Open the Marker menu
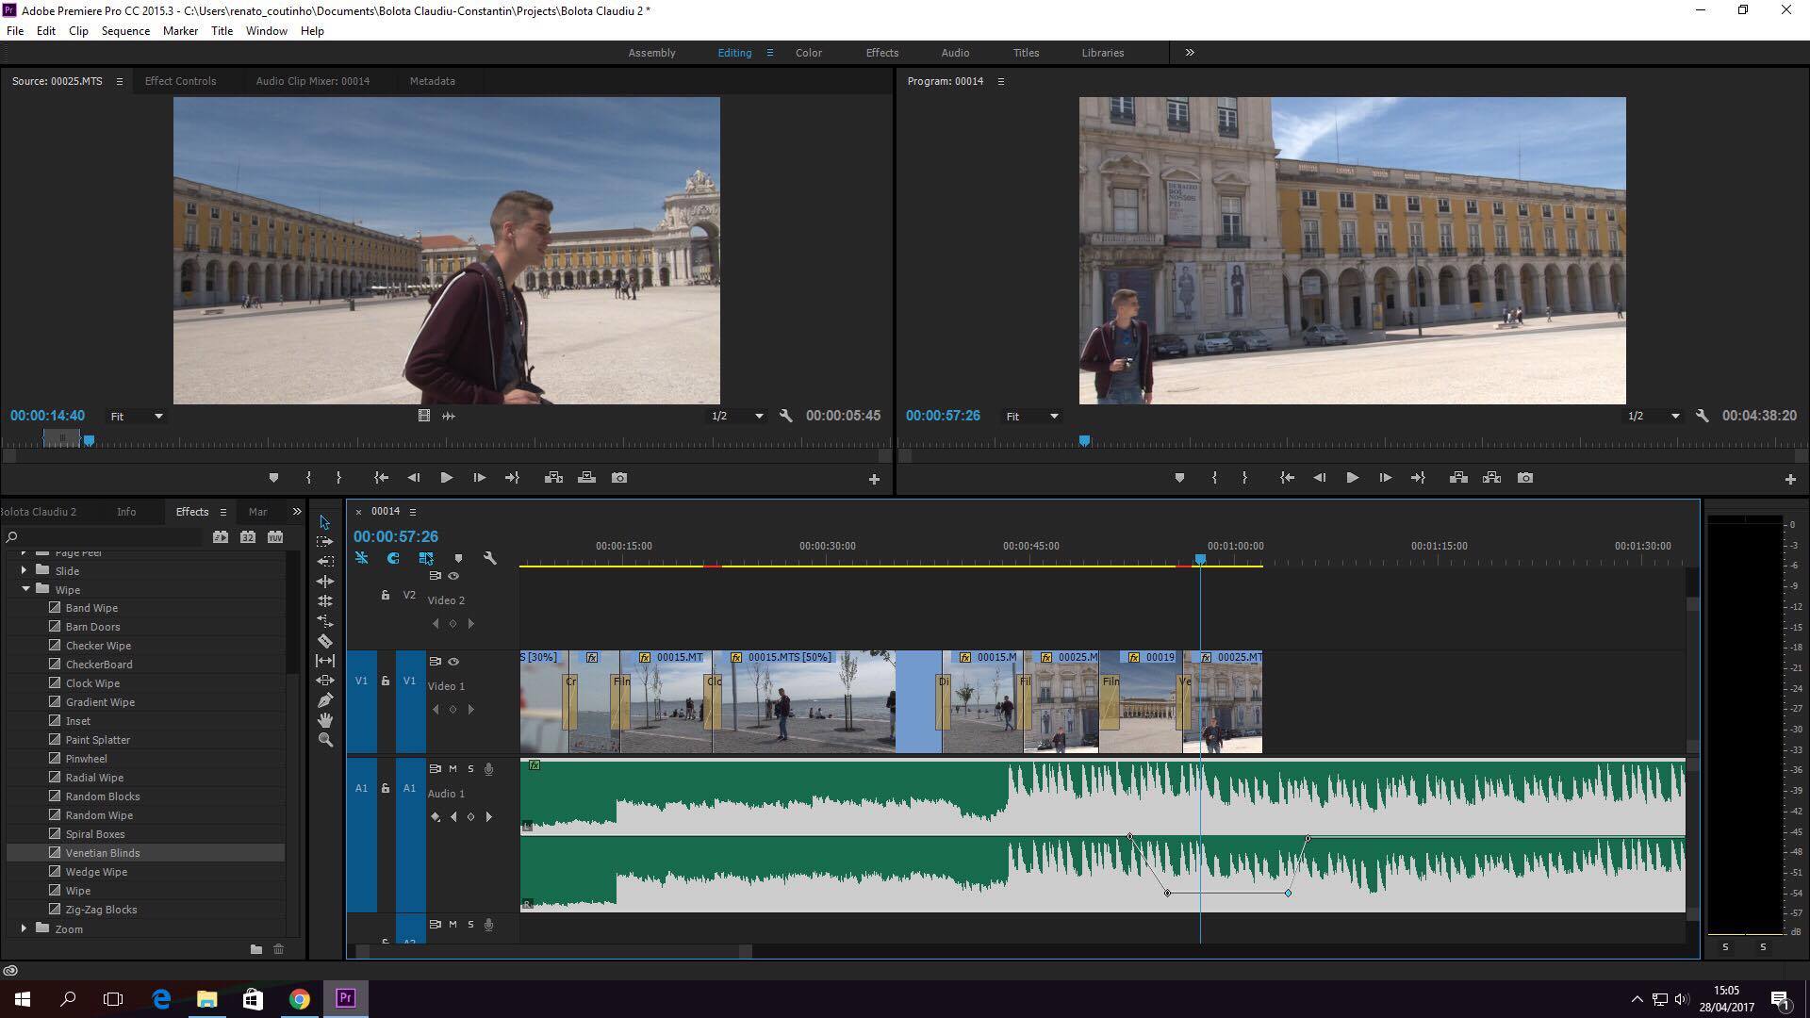 (180, 31)
